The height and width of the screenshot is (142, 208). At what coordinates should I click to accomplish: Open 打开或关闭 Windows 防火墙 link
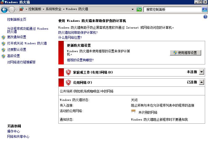27,43
